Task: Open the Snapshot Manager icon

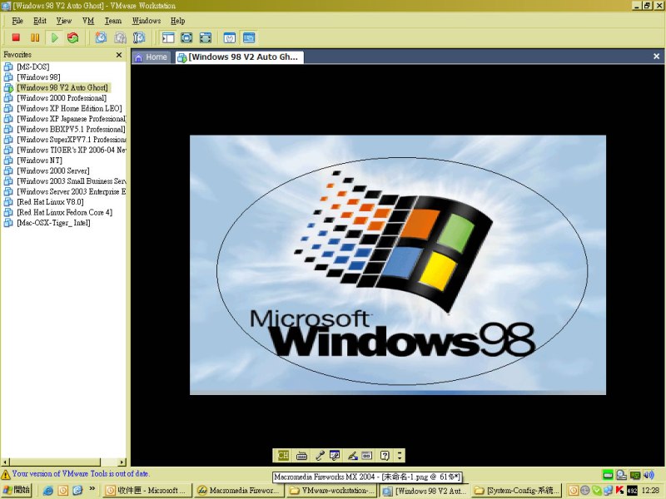Action: tap(139, 37)
